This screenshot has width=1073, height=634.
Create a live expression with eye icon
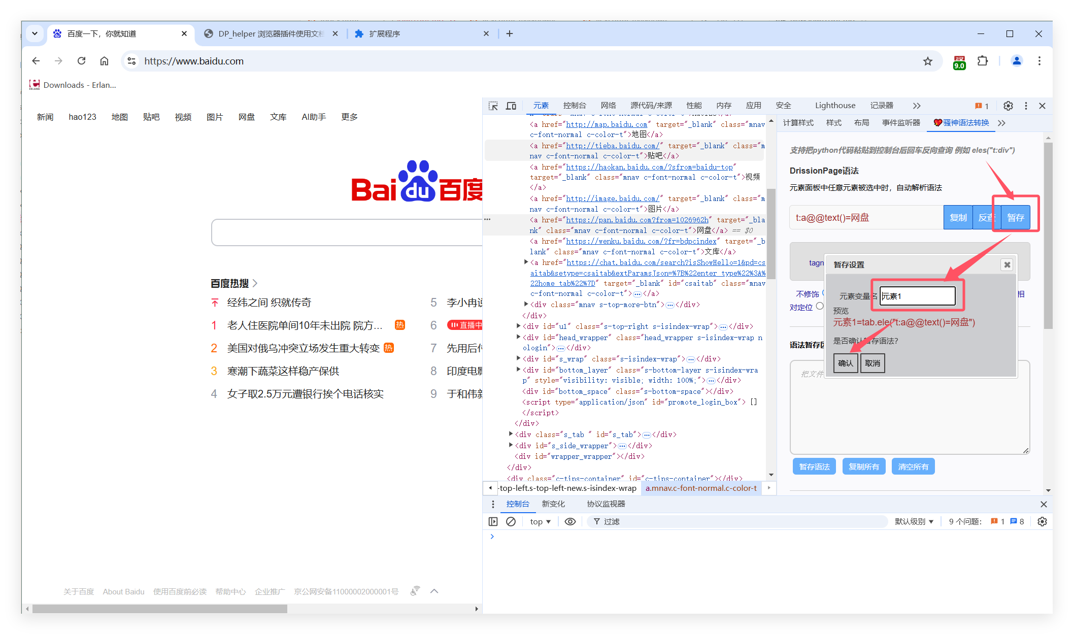click(x=570, y=521)
